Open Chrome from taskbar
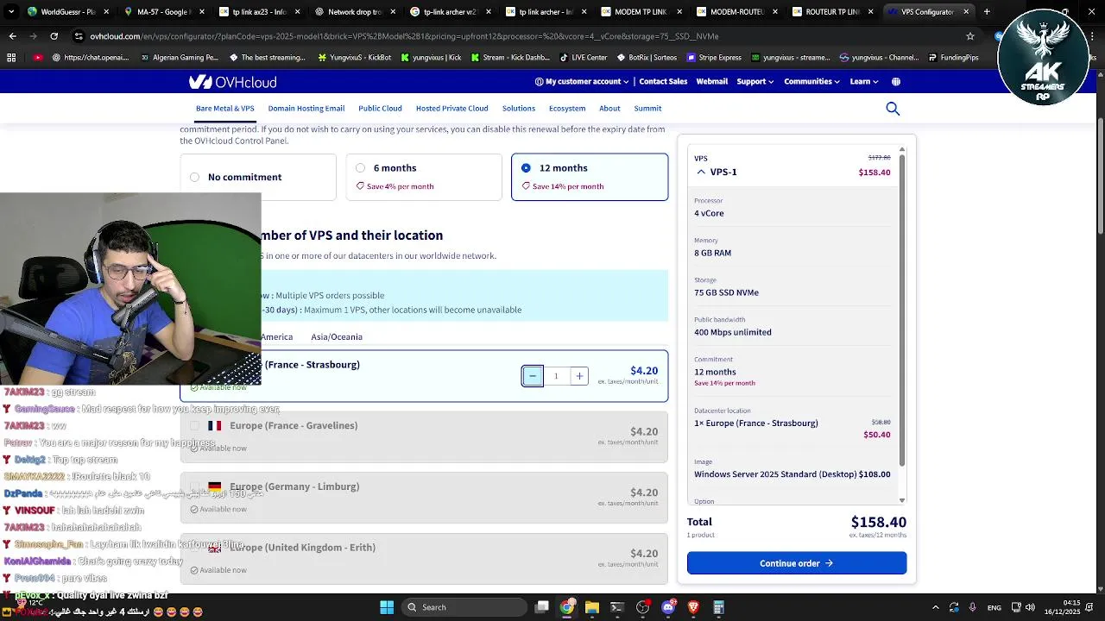This screenshot has height=621, width=1105. pos(566,607)
